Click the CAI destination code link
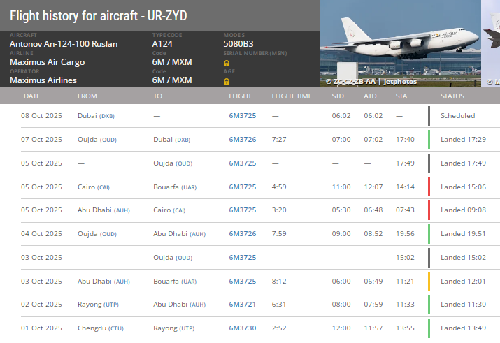 [179, 210]
